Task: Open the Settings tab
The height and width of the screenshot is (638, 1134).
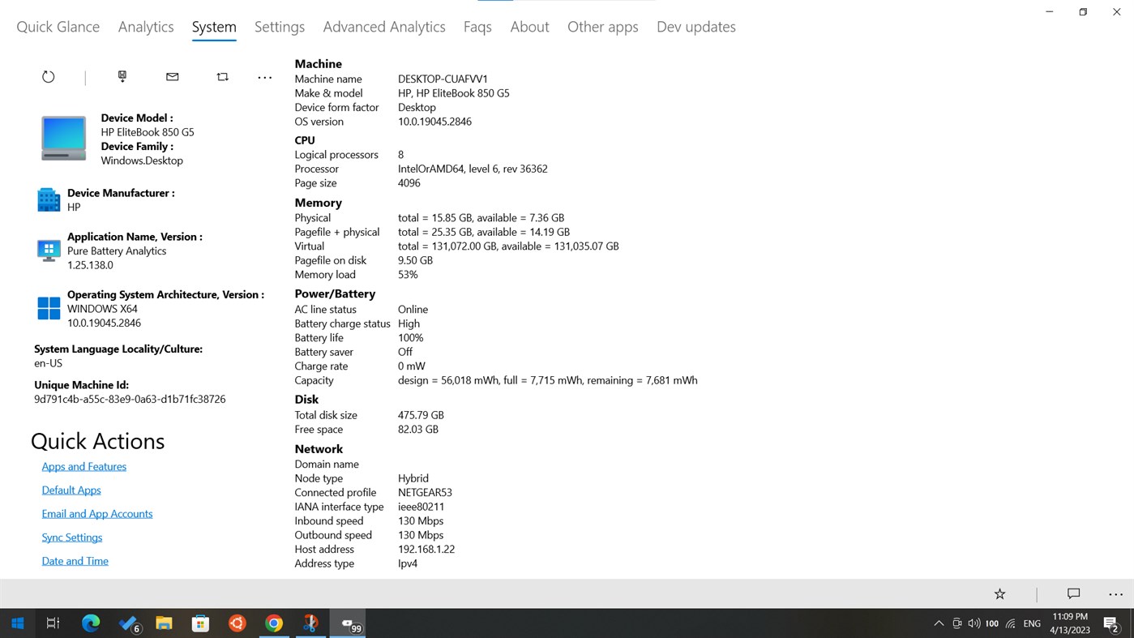Action: (279, 27)
